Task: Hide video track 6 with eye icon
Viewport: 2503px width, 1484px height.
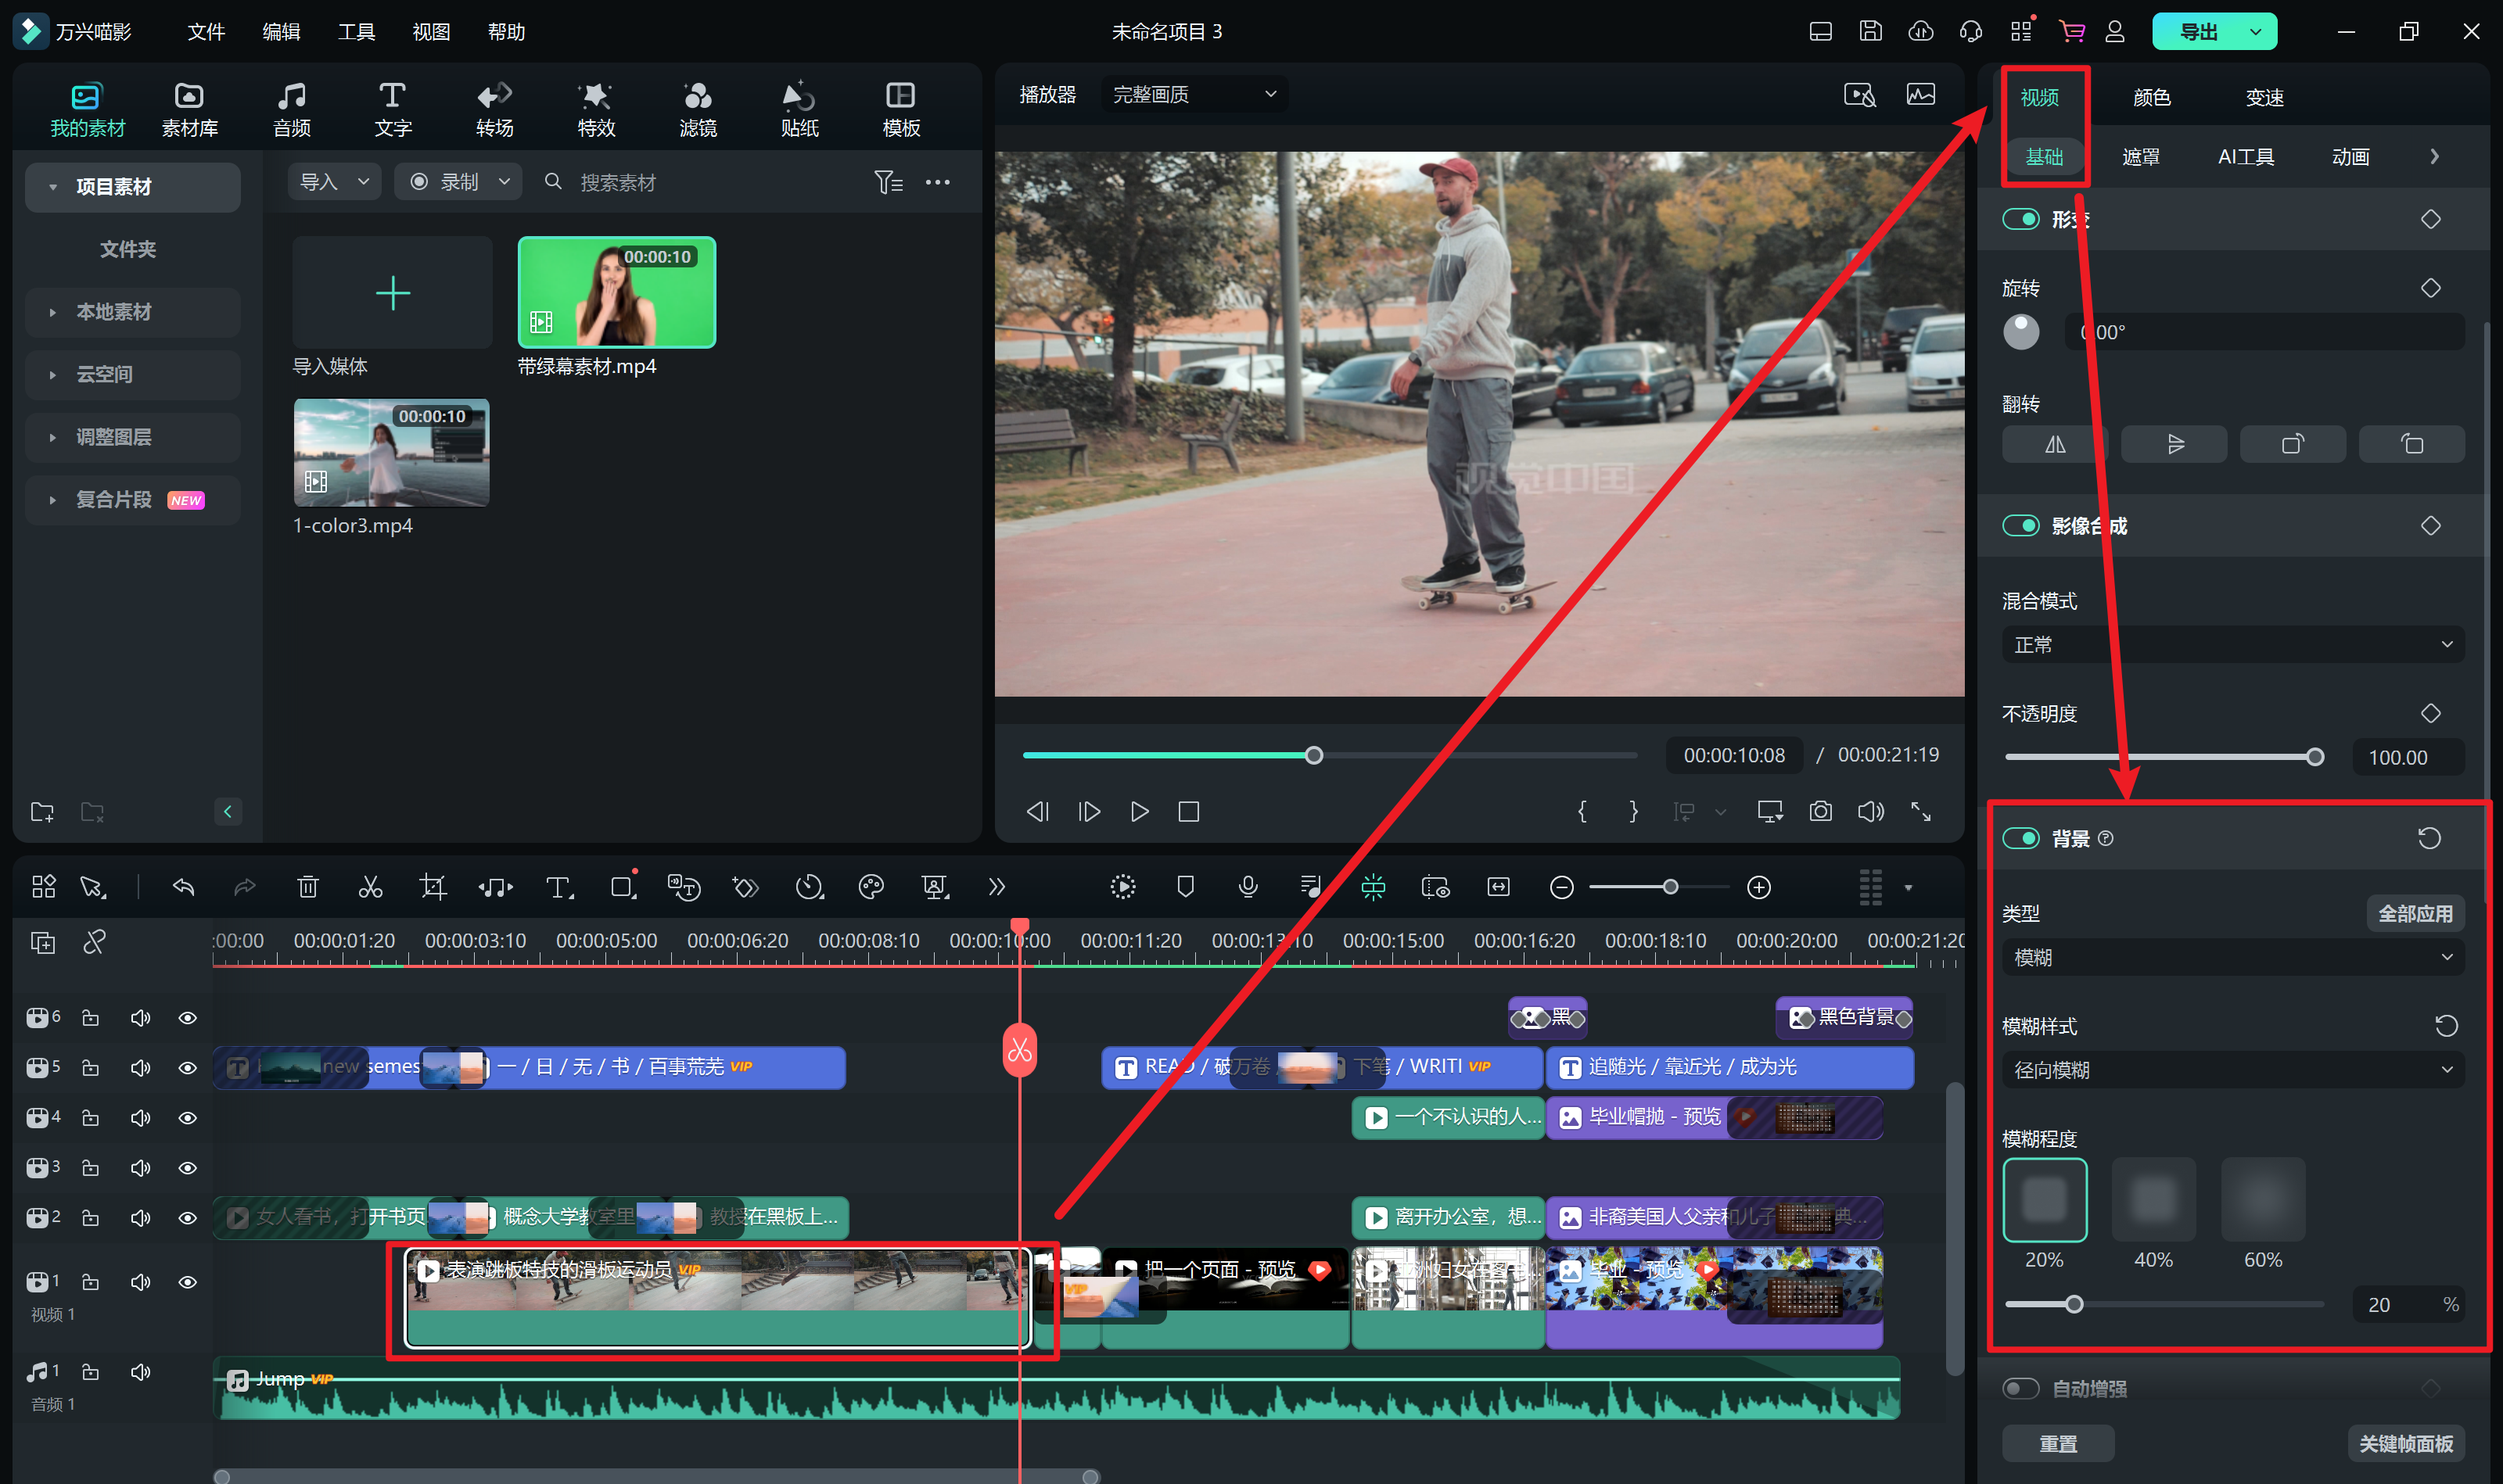Action: [187, 1018]
